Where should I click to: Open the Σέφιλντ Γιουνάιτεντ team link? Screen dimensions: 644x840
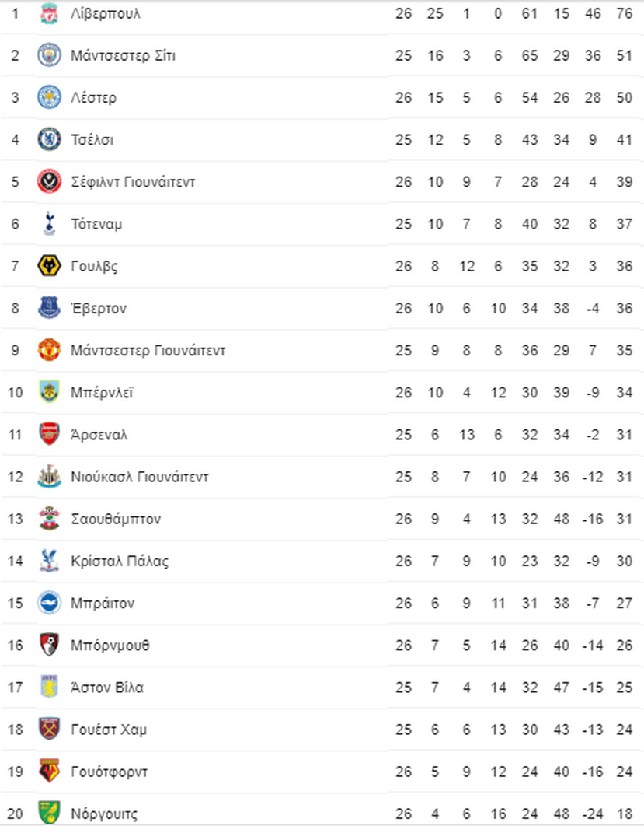coord(133,181)
